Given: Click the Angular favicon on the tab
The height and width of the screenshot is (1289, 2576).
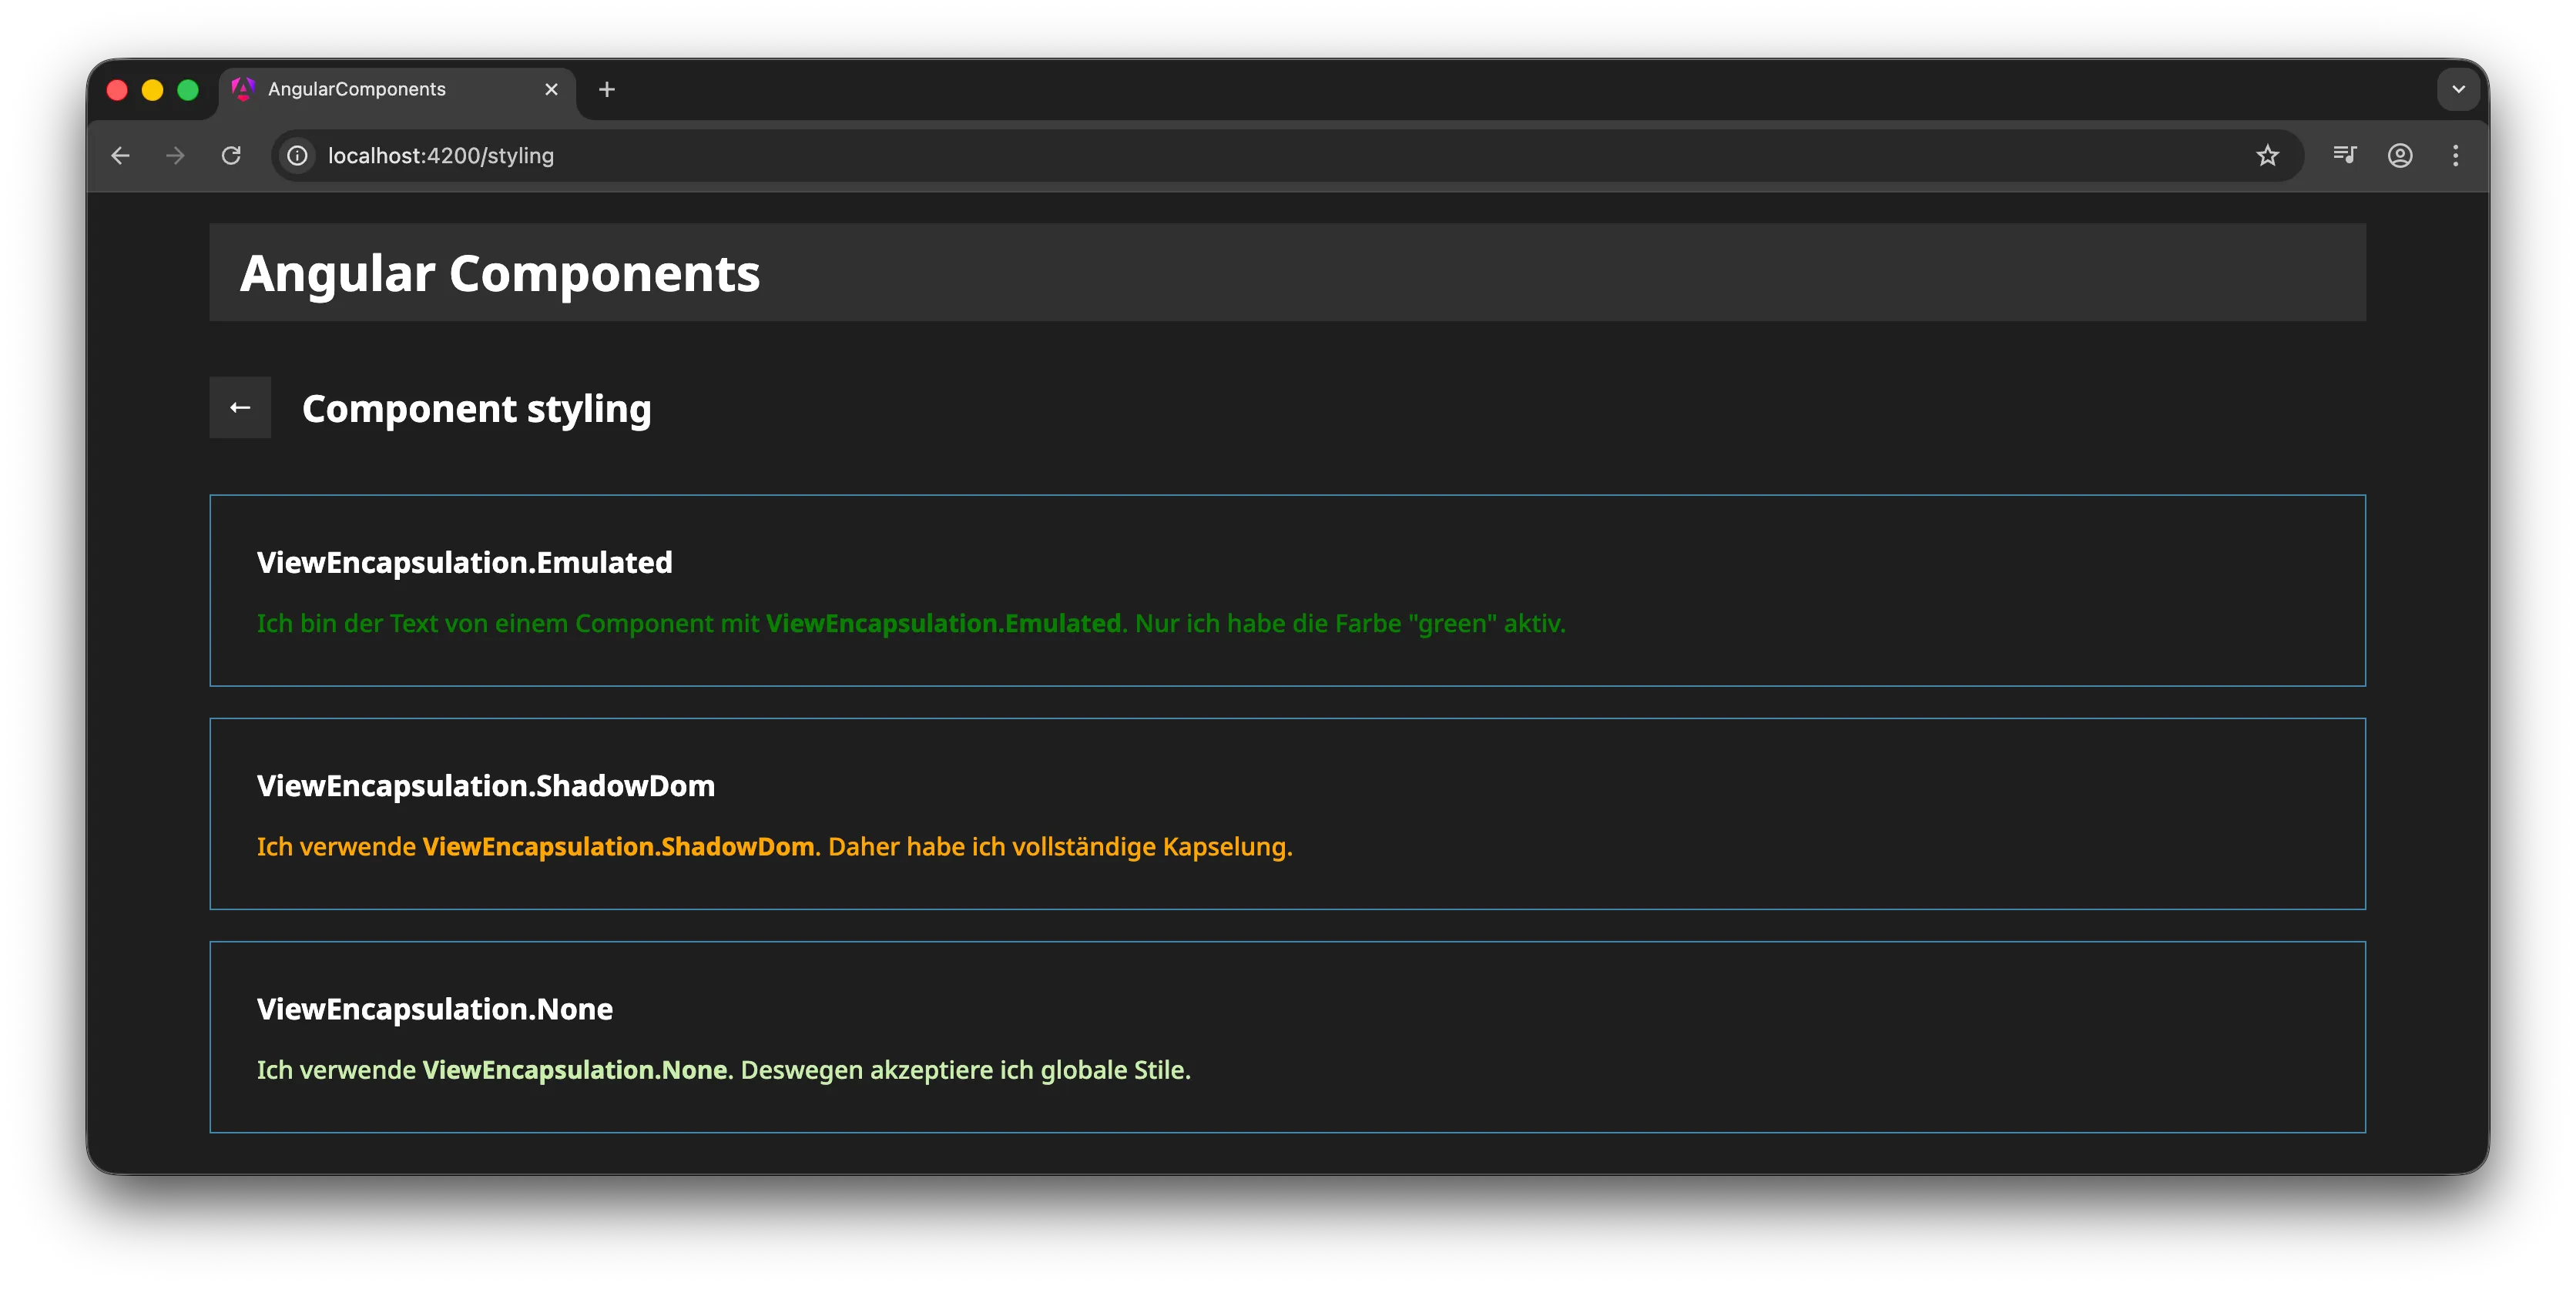Looking at the screenshot, I should click(243, 89).
